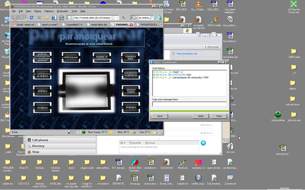This screenshot has height=190, width=305.
Task: Close the active PARANOI.. tab
Action: click(x=131, y=25)
